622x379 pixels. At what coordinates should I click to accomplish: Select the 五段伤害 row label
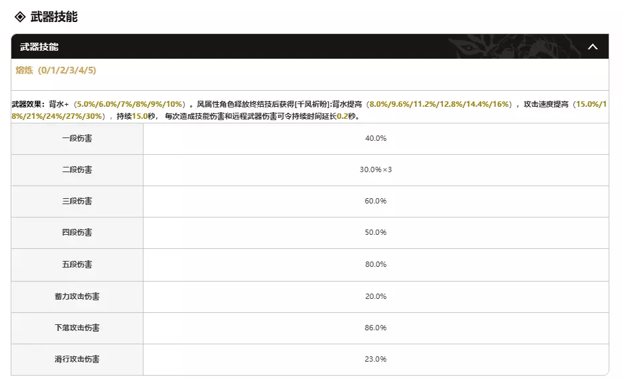tap(77, 264)
